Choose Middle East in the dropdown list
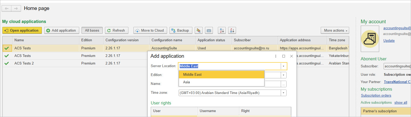 pos(192,74)
